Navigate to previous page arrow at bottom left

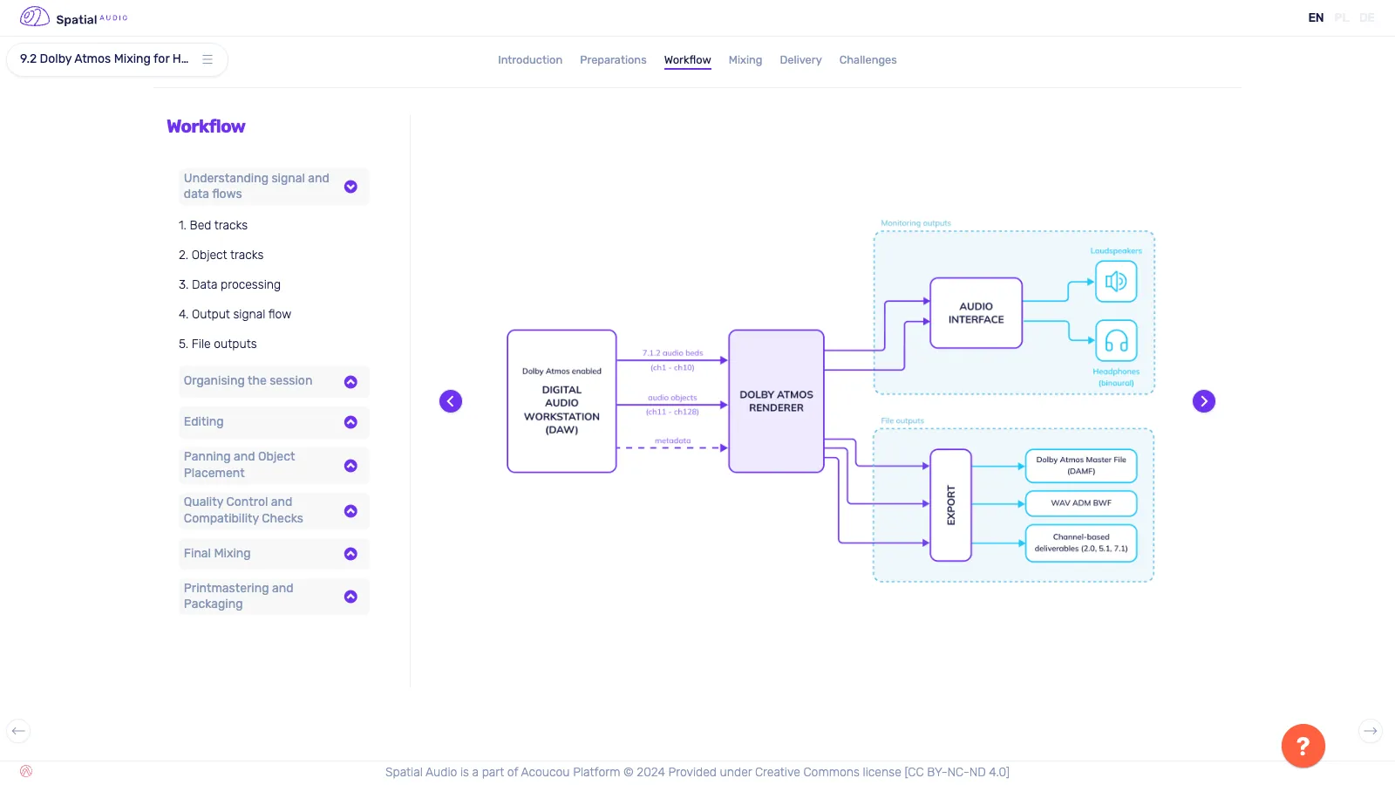coord(18,731)
